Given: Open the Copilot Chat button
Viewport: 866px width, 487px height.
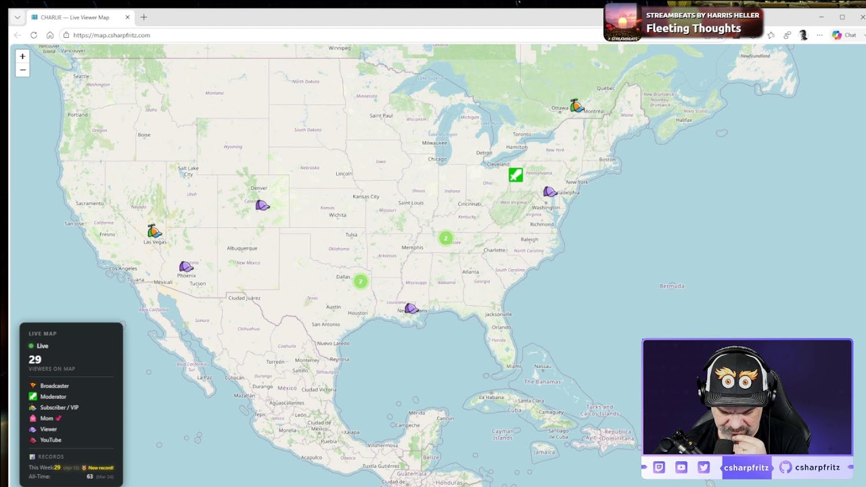Looking at the screenshot, I should coord(844,35).
